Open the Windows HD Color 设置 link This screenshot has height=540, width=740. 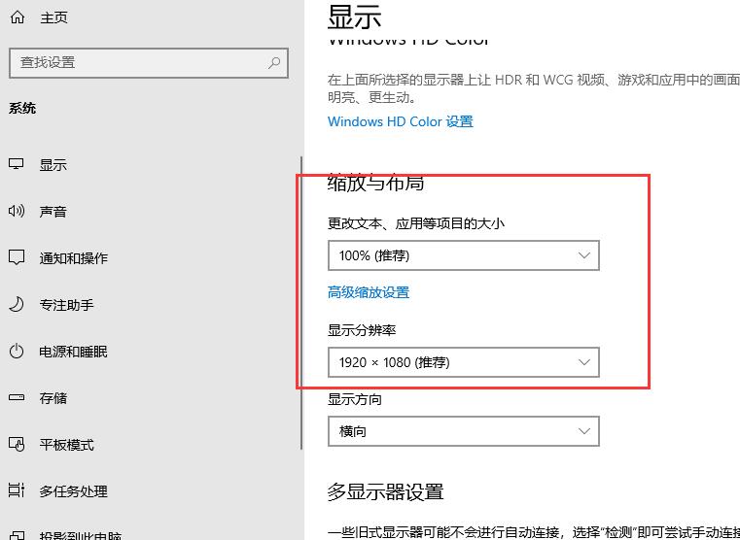click(x=401, y=121)
